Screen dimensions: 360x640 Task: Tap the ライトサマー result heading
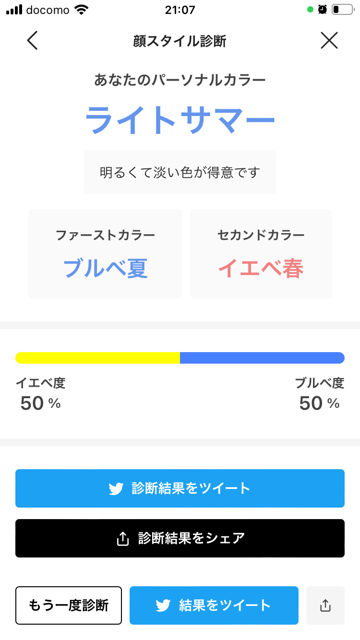pos(180,120)
